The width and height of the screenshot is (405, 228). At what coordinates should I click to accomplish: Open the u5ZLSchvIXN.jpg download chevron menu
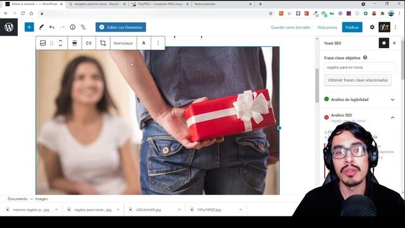coord(179,210)
